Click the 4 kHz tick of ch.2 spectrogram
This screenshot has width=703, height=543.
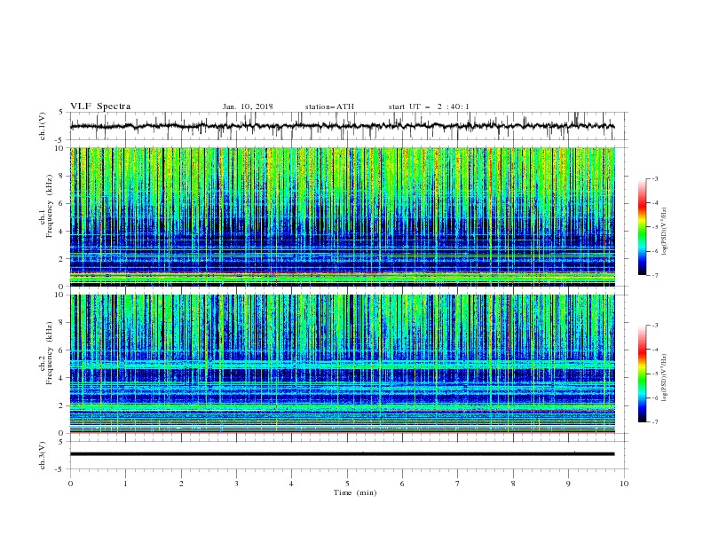click(63, 378)
